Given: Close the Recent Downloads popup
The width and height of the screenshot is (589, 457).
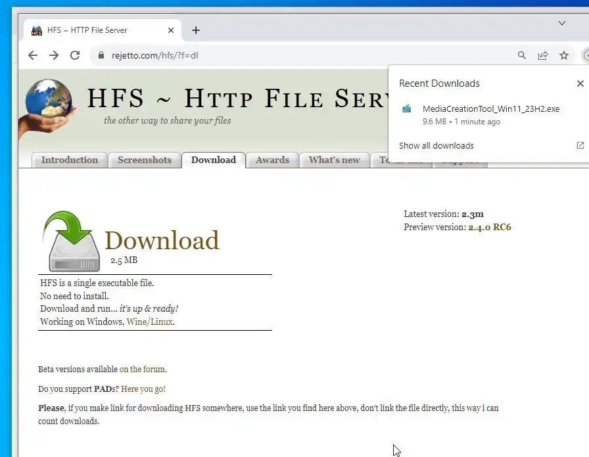Looking at the screenshot, I should (580, 84).
